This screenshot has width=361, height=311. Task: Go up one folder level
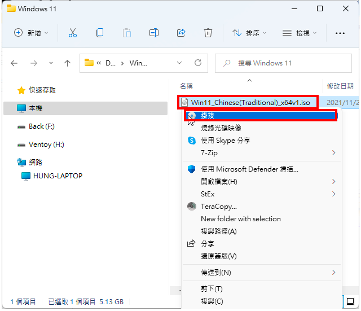click(x=67, y=63)
